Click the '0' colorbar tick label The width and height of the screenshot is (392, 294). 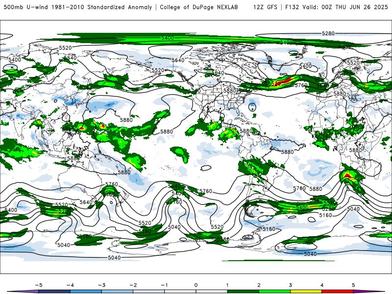(196, 285)
